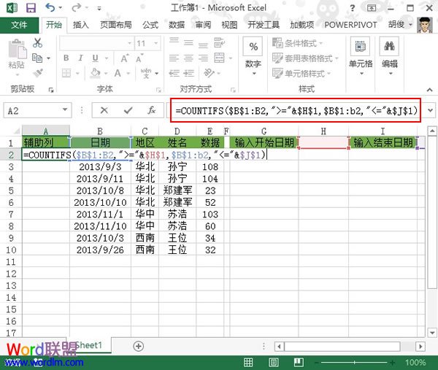Click Increase Font Size icon
This screenshot has width=438, height=370.
125,58
